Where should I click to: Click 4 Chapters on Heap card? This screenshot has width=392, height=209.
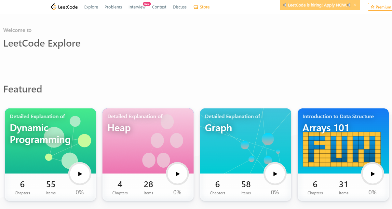tap(120, 188)
